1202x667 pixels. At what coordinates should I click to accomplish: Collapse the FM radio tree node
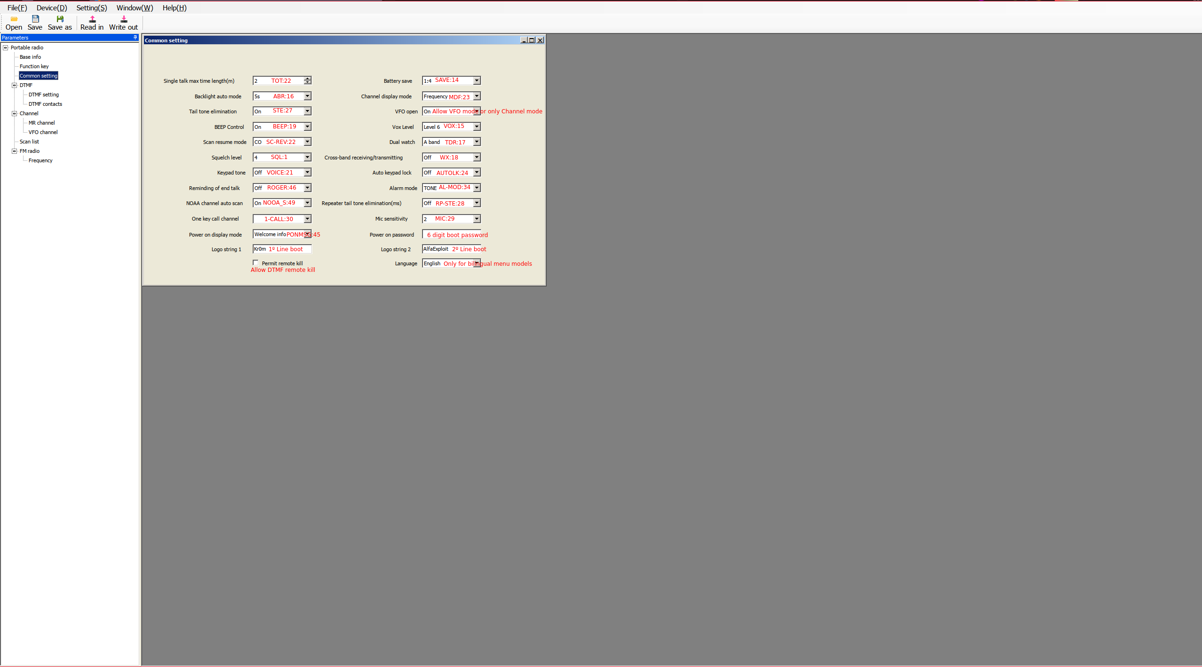15,151
